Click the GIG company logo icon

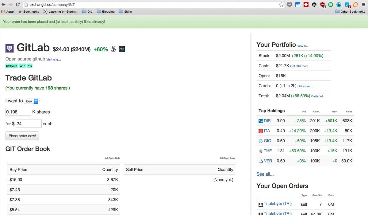(x=261, y=141)
